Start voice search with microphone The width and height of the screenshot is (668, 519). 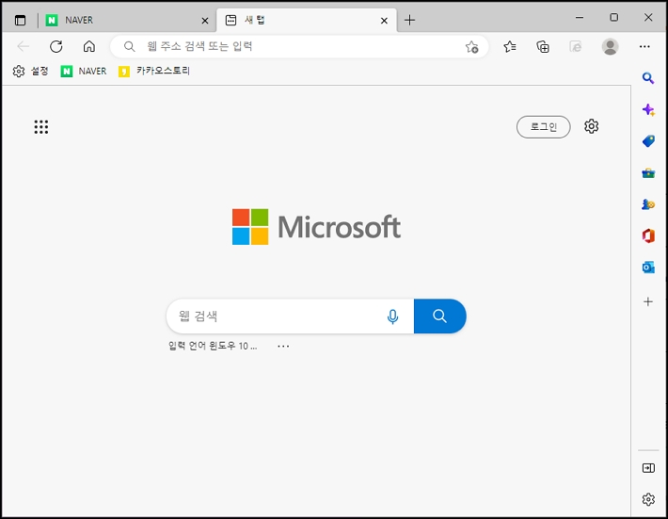392,316
